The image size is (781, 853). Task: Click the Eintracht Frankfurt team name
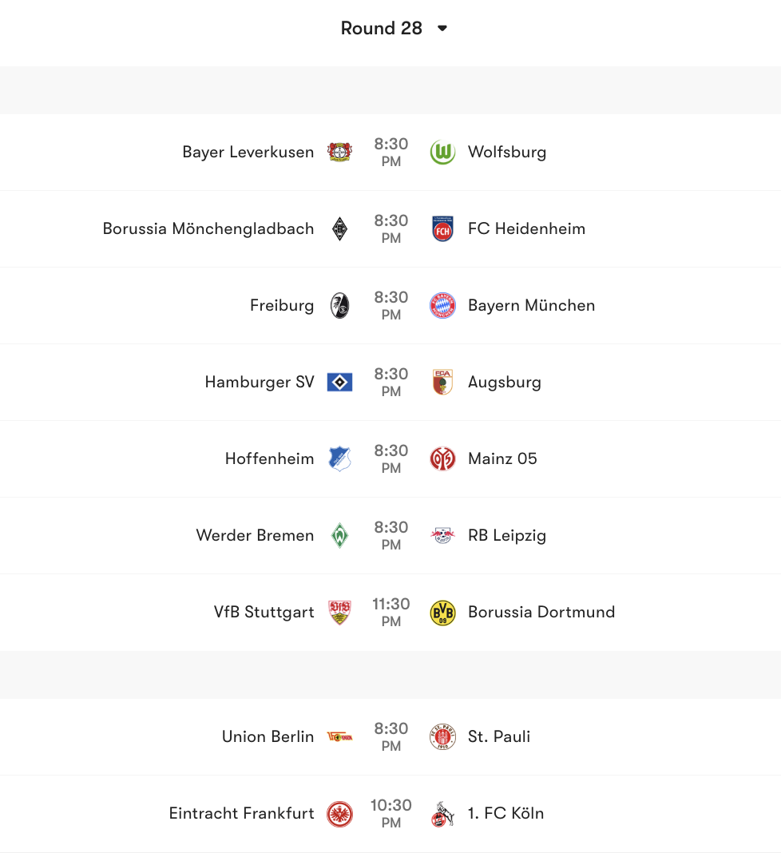241,813
